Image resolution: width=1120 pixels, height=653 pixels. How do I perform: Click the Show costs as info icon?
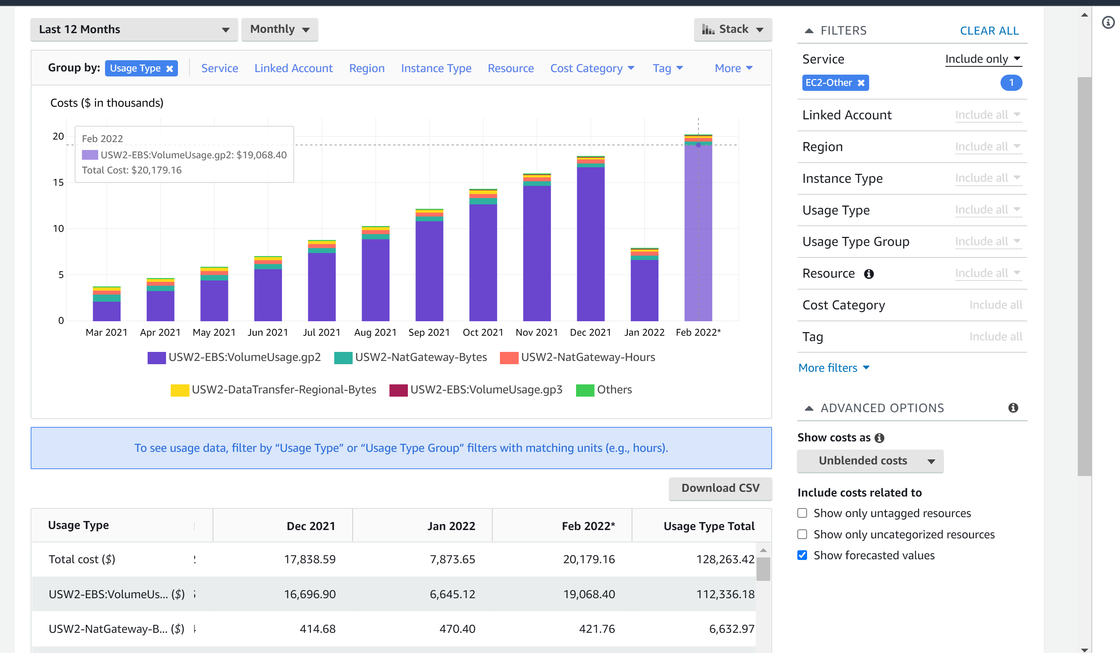(x=879, y=438)
